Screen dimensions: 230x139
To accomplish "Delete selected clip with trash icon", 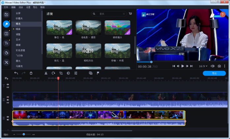I will click(31, 73).
